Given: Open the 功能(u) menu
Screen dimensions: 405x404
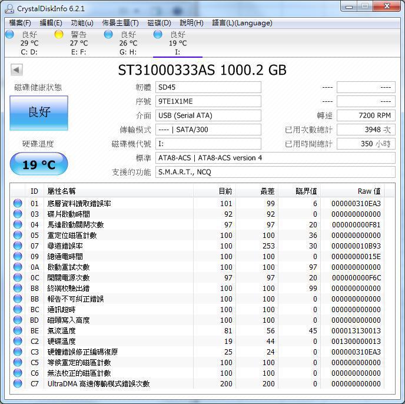Looking at the screenshot, I should pos(82,23).
